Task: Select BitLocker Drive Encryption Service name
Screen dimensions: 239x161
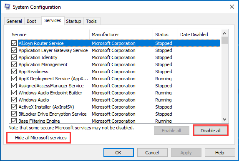Action: coord(53,114)
